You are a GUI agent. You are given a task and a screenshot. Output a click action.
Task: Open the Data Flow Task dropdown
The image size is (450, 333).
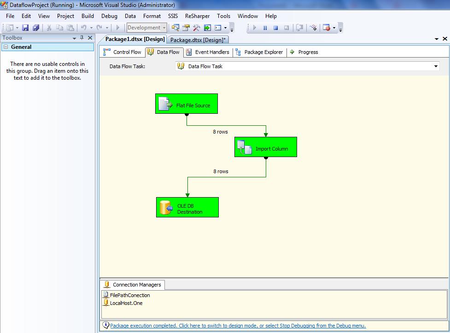click(436, 66)
